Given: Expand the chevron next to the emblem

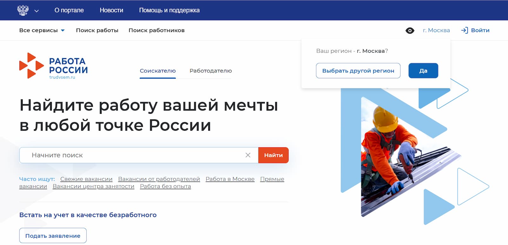Looking at the screenshot, I should click(37, 11).
